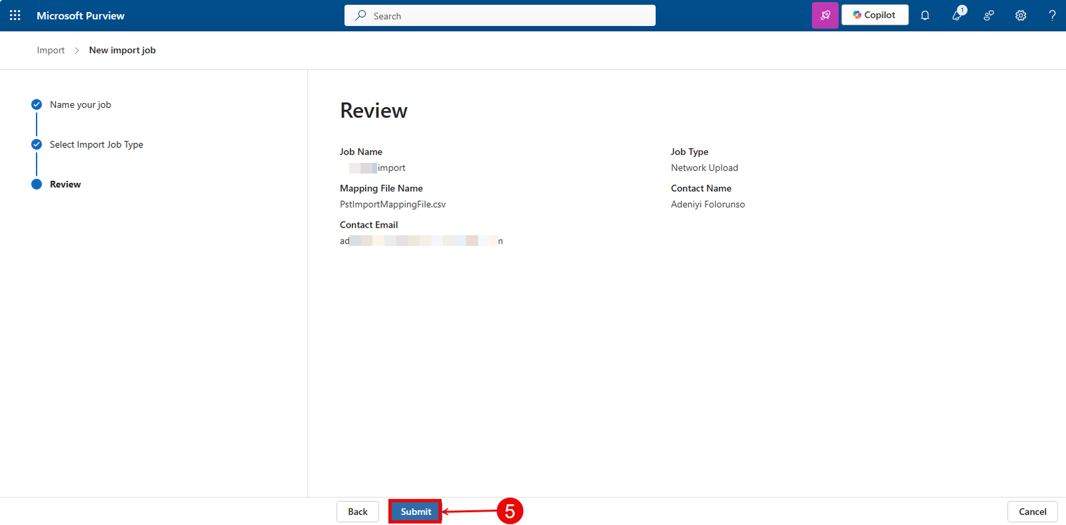1066x525 pixels.
Task: Open Settings gear in the header
Action: point(1021,15)
